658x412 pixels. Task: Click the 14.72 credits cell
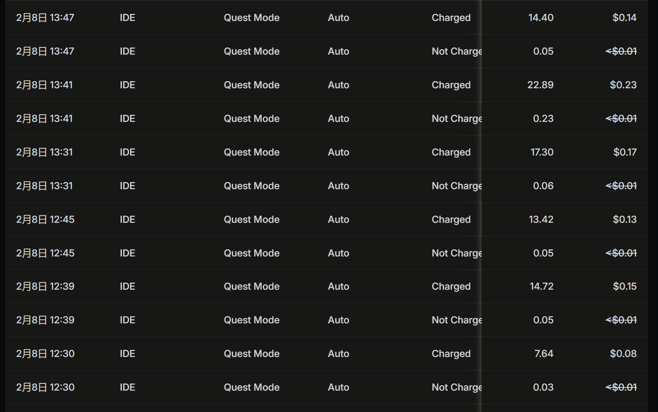tap(542, 286)
